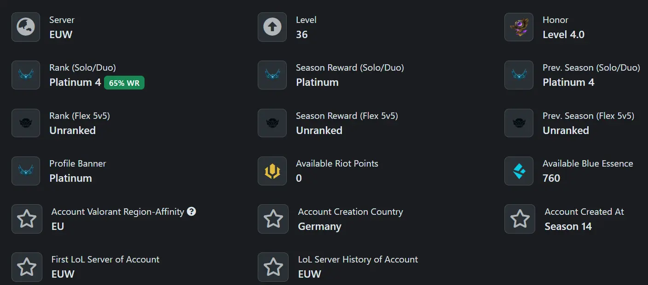Click the Season Reward (Flex 5v5) icon
This screenshot has height=285, width=648.
(x=272, y=123)
